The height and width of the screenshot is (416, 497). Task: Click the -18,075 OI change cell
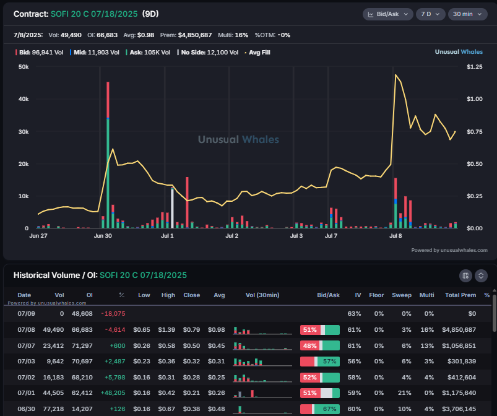113,314
